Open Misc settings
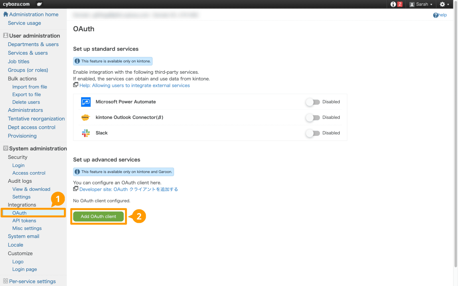Image resolution: width=458 pixels, height=286 pixels. (27, 228)
